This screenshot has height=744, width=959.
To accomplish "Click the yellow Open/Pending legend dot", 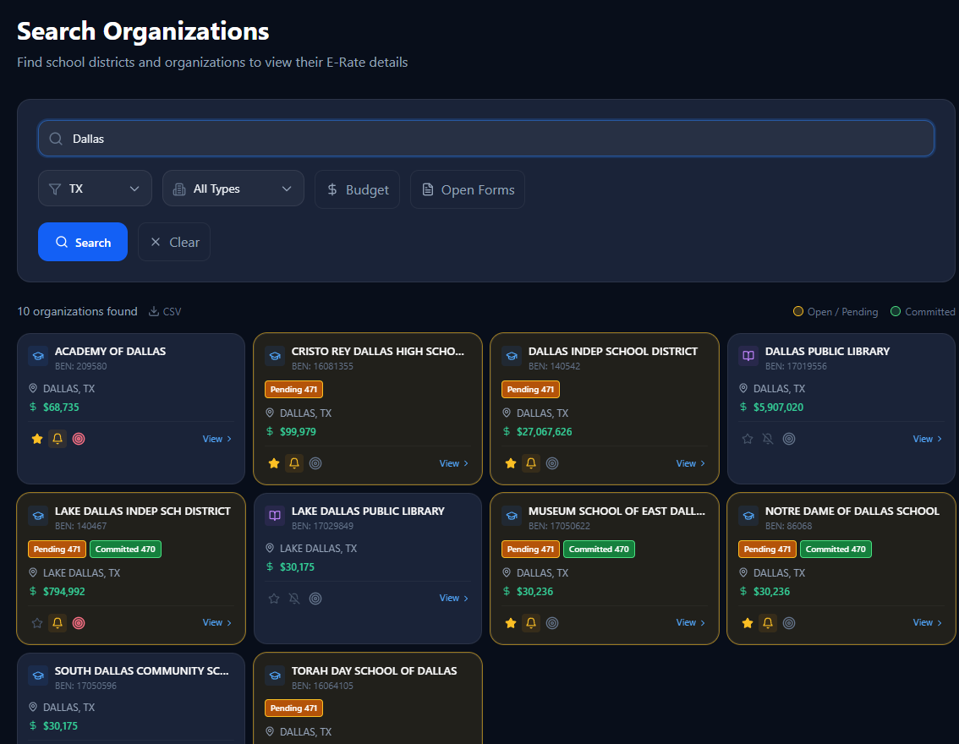I will [x=797, y=311].
